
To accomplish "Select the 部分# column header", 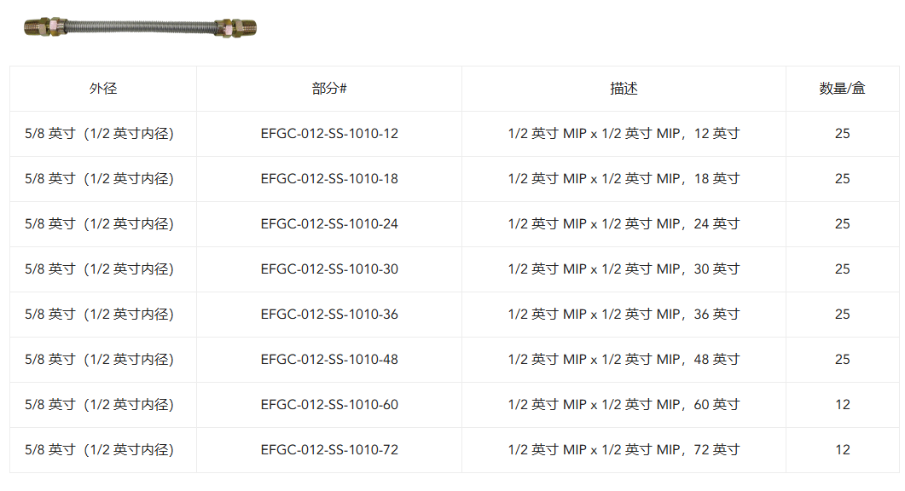I will 329,89.
